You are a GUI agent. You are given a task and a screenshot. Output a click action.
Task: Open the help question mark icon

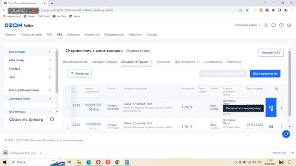(281, 25)
